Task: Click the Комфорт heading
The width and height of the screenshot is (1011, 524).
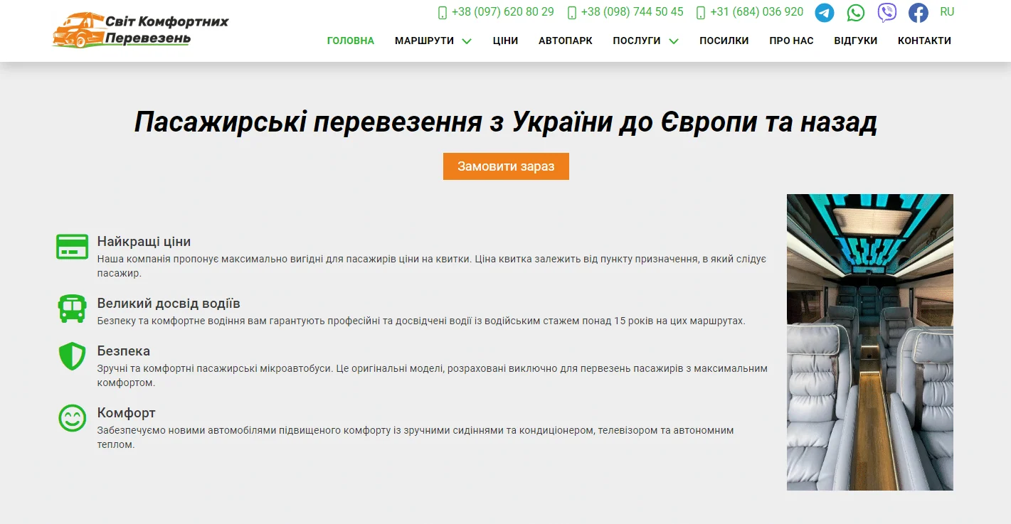Action: [x=126, y=413]
